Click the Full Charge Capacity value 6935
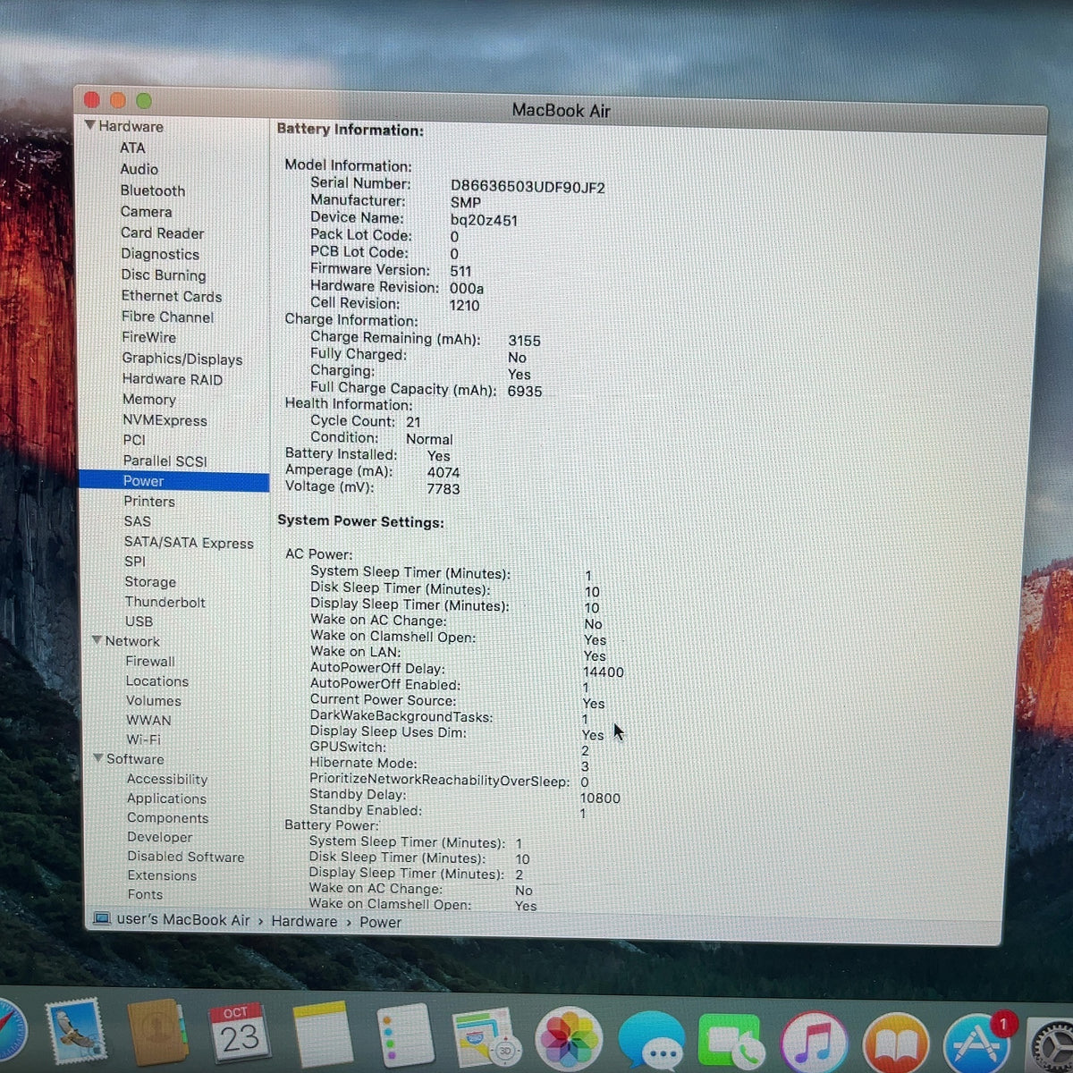The image size is (1073, 1073). click(525, 391)
